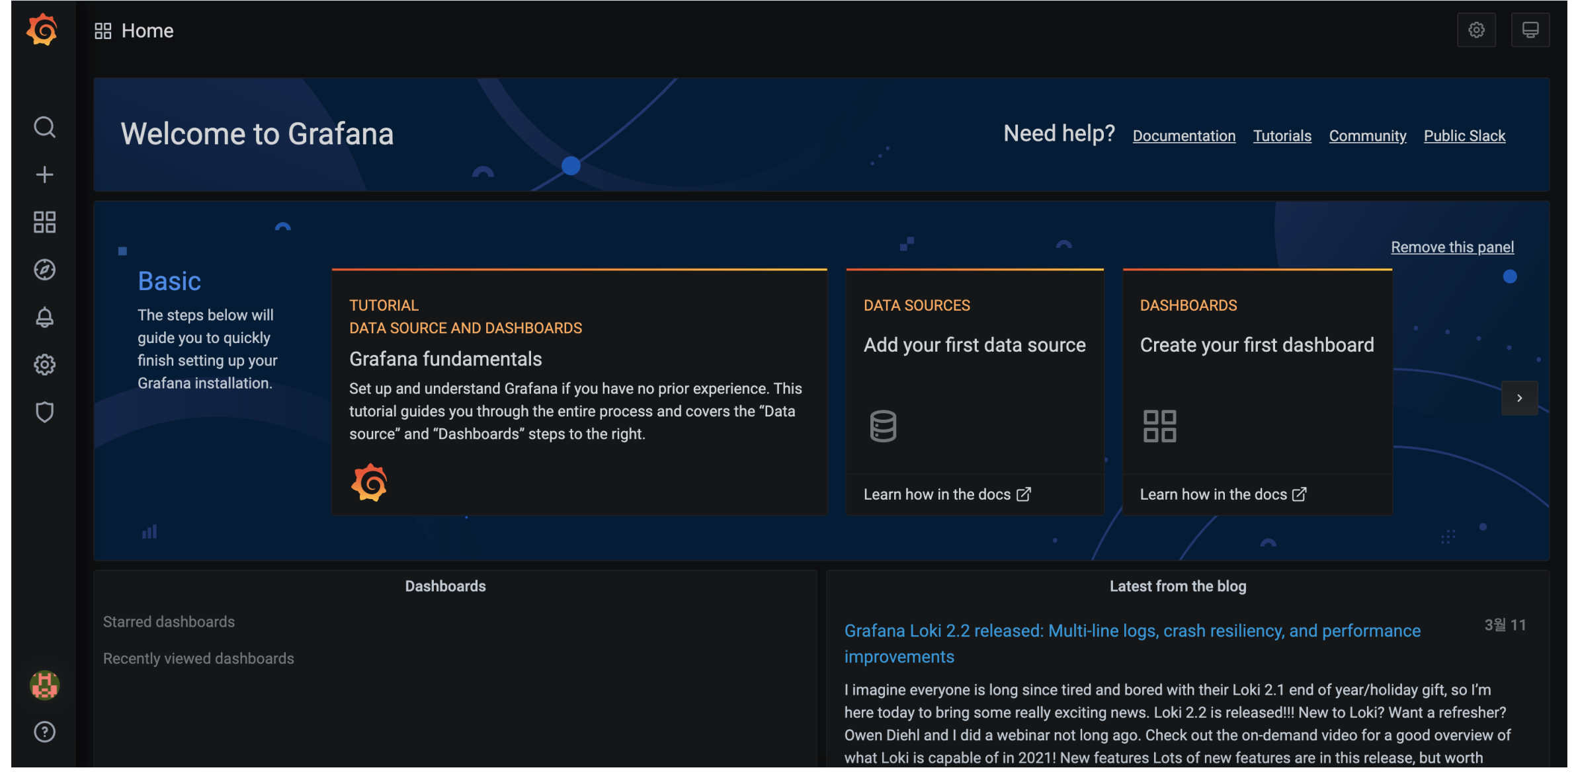The height and width of the screenshot is (776, 1578).
Task: Click the user avatar icon
Action: pos(44,685)
